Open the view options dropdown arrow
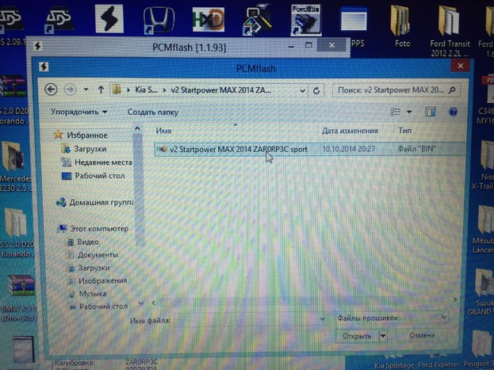The image size is (494, 370). (x=411, y=113)
